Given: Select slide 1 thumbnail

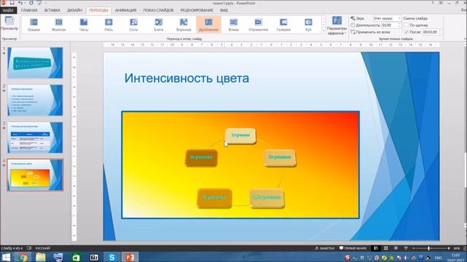Looking at the screenshot, I should pyautogui.click(x=35, y=63).
